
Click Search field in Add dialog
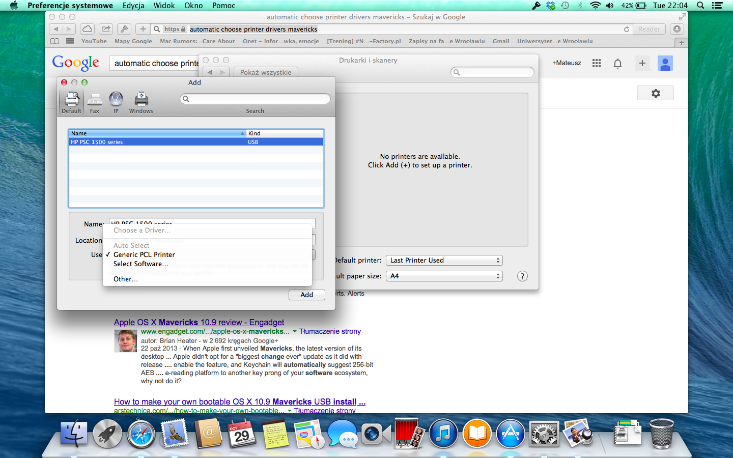tap(255, 99)
